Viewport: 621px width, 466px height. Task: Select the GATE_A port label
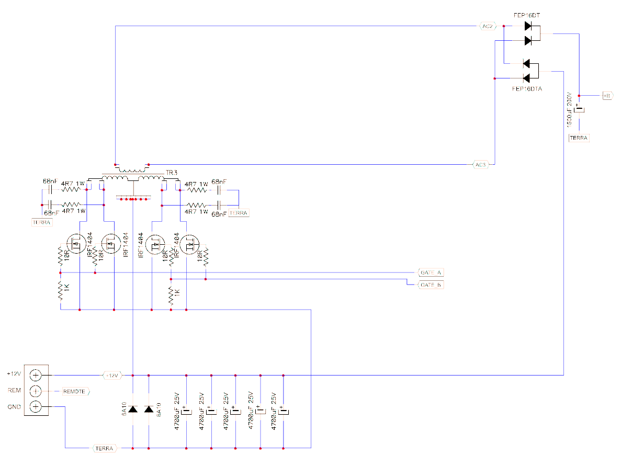(x=431, y=272)
